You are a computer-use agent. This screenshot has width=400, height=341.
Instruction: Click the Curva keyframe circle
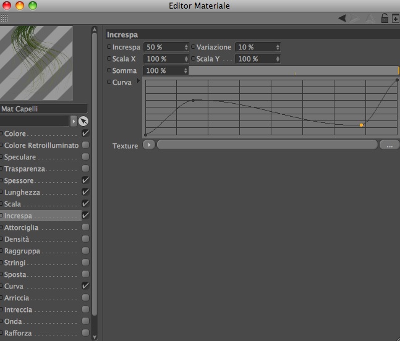pos(109,82)
